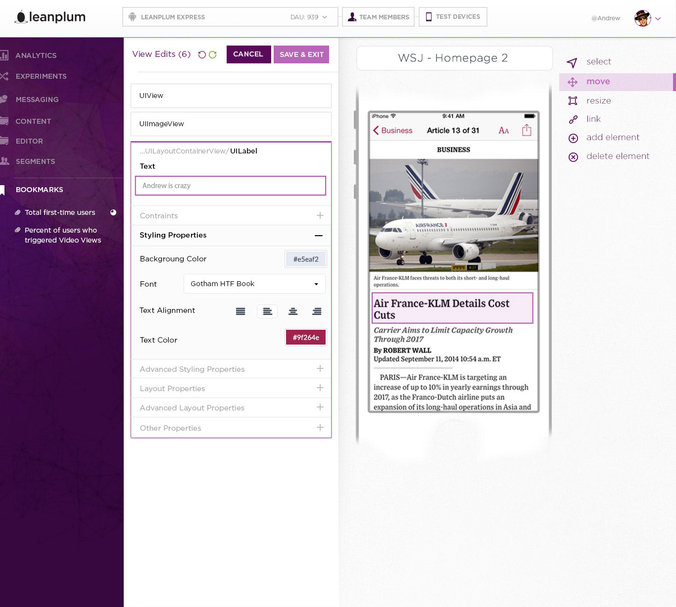The image size is (676, 607).
Task: Click the UILabel breadcrumb path
Action: (x=198, y=151)
